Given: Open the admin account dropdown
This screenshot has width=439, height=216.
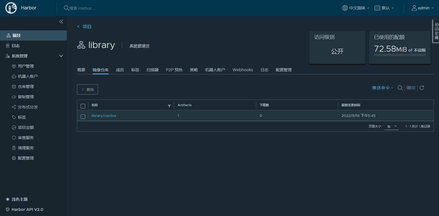Looking at the screenshot, I should coord(423,8).
